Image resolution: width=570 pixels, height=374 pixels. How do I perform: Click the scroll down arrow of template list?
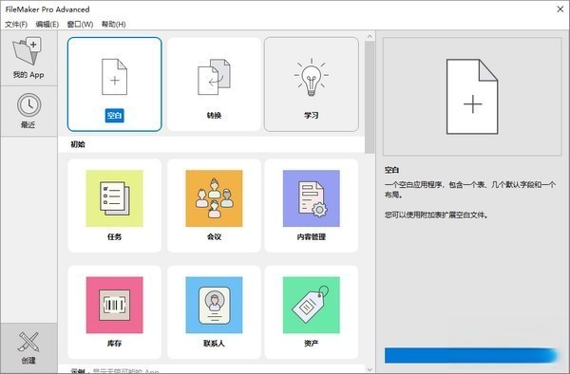pos(370,369)
